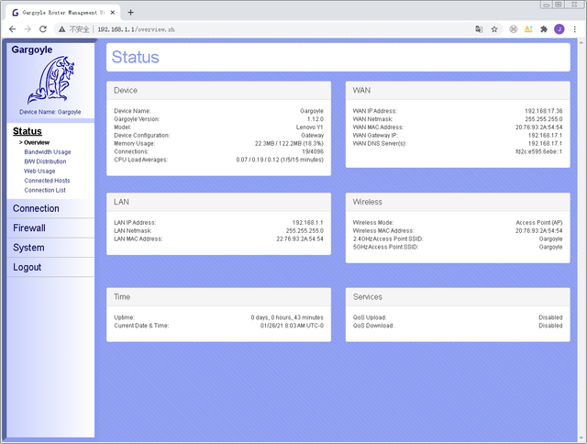Click QoS Download Disabled status
Image resolution: width=587 pixels, height=444 pixels.
pyautogui.click(x=550, y=326)
